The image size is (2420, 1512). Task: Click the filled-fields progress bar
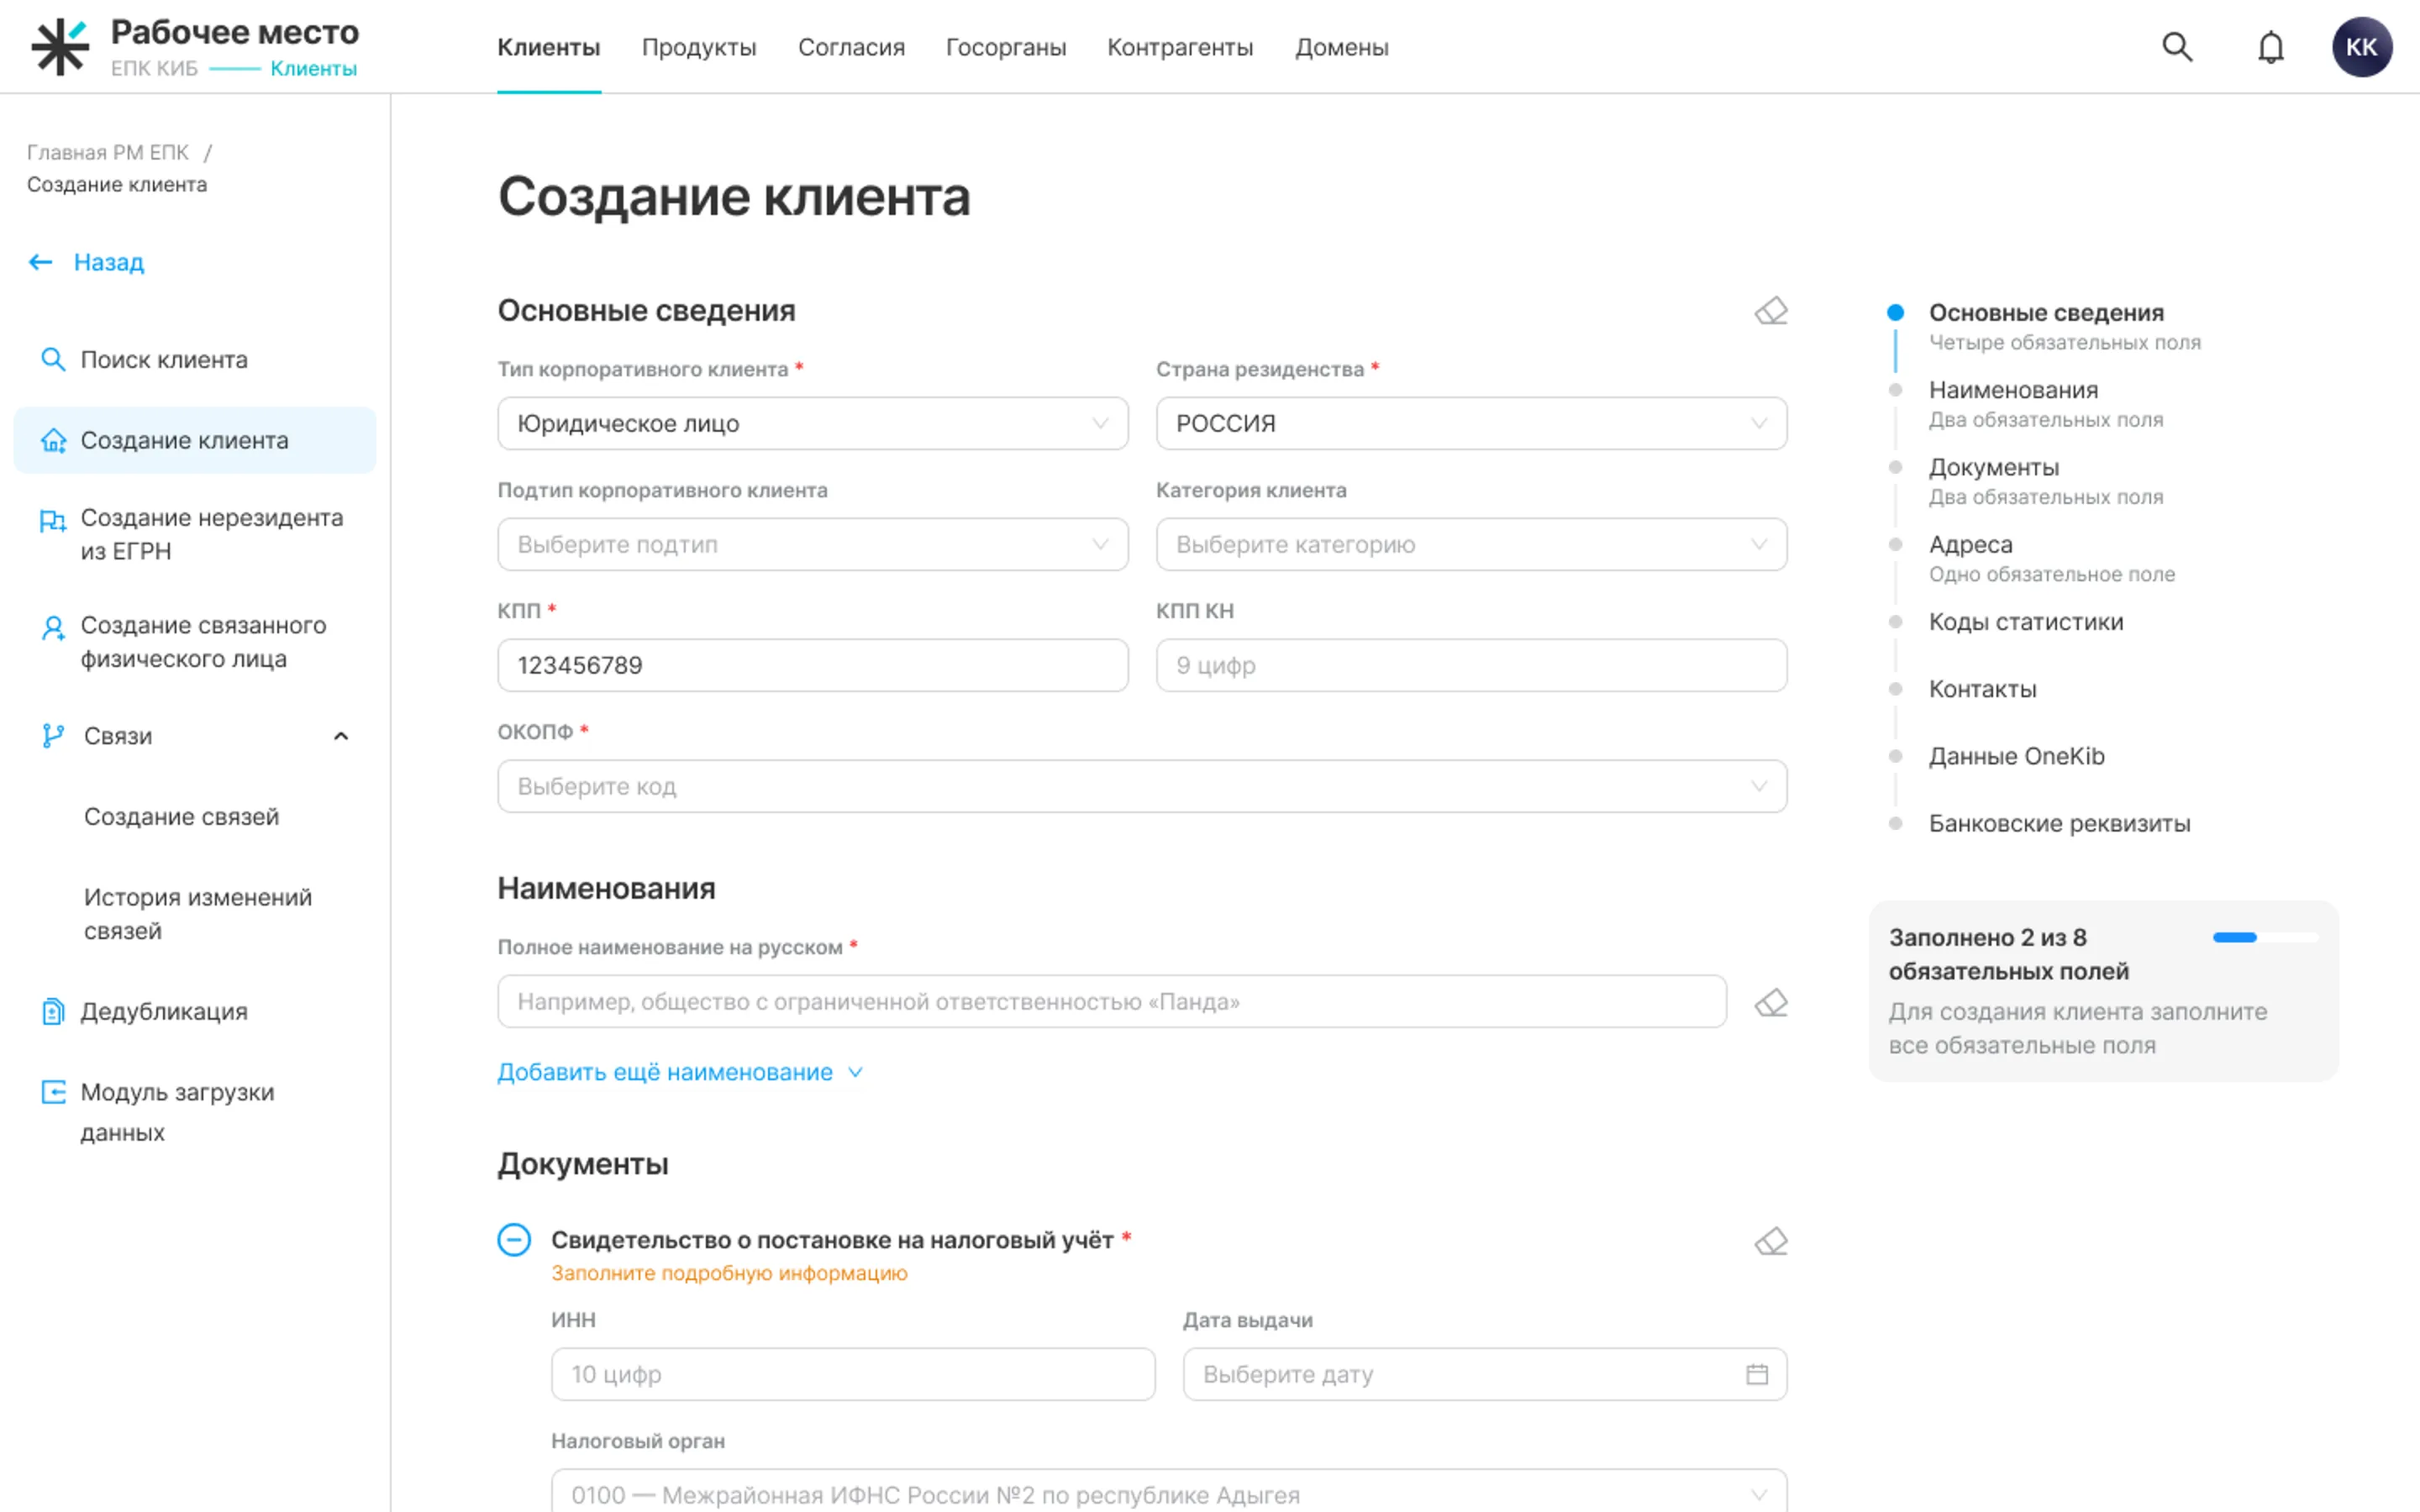click(2265, 937)
